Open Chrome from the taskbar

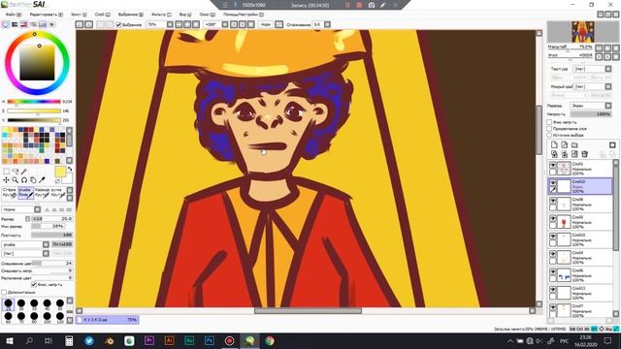(270, 340)
